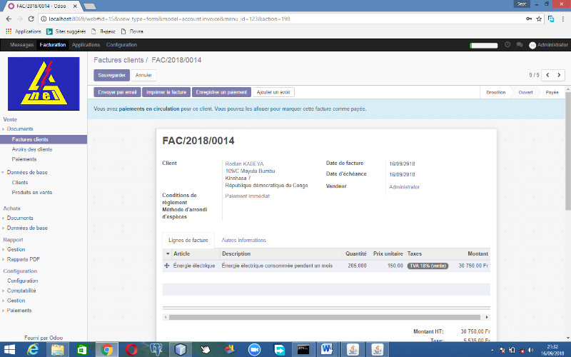Select Produits en vente in sidebar
This screenshot has width=571, height=357.
tap(32, 192)
